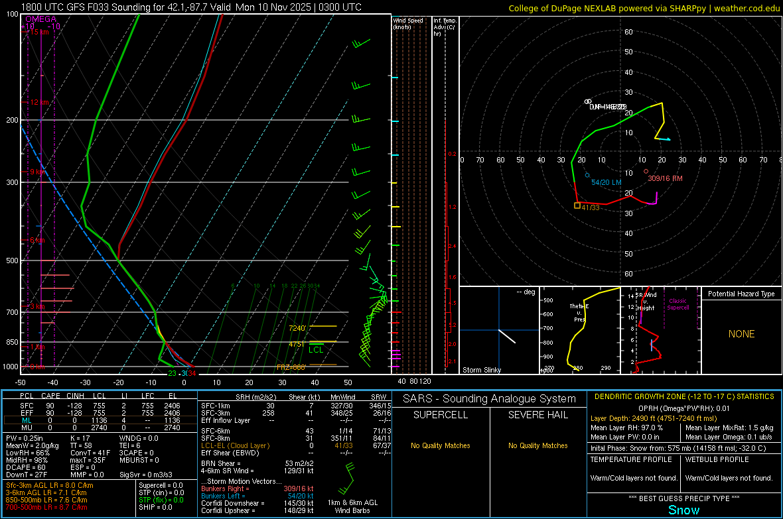The image size is (783, 519).
Task: Click the OPRH (Omega*PW*RH) value
Action: (x=684, y=409)
